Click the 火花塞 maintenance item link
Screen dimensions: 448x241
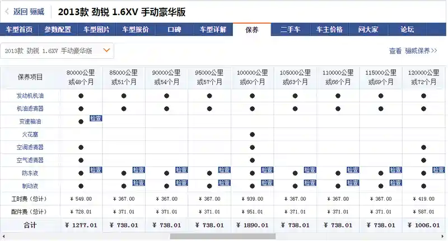pos(30,134)
